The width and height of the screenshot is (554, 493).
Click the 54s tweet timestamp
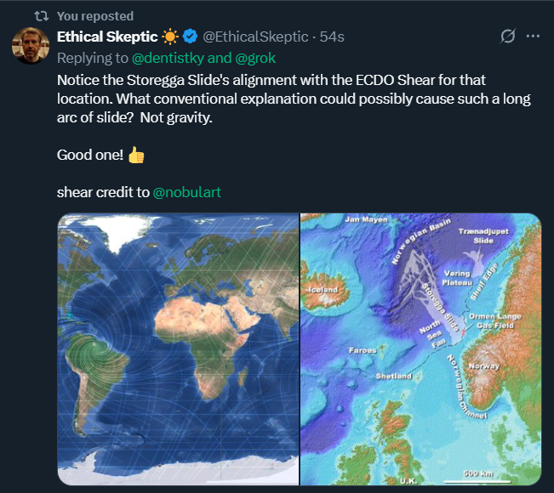331,37
